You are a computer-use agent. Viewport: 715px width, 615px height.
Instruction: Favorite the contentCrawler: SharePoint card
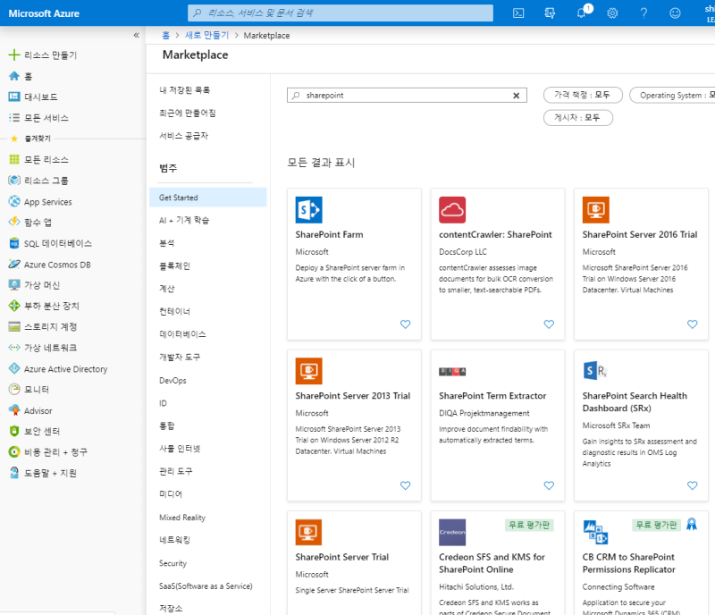549,324
